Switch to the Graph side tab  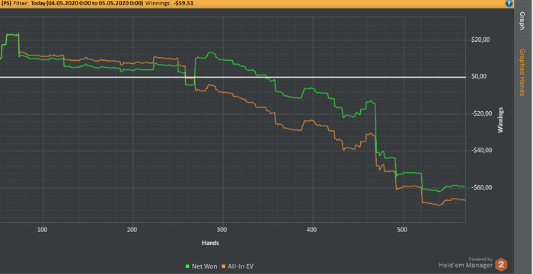523,21
